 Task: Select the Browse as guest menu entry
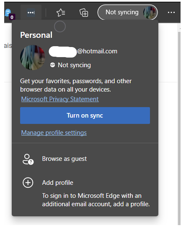point(85,159)
